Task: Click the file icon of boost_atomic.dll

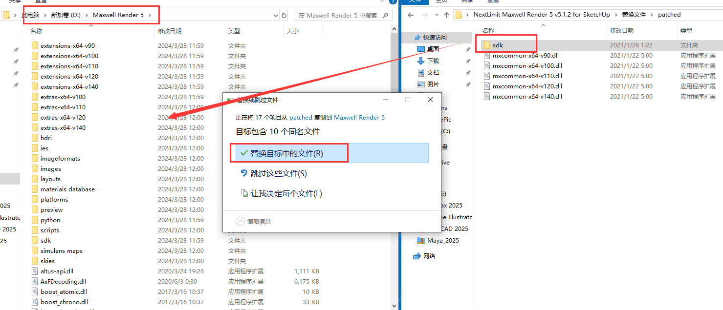Action: click(35, 291)
